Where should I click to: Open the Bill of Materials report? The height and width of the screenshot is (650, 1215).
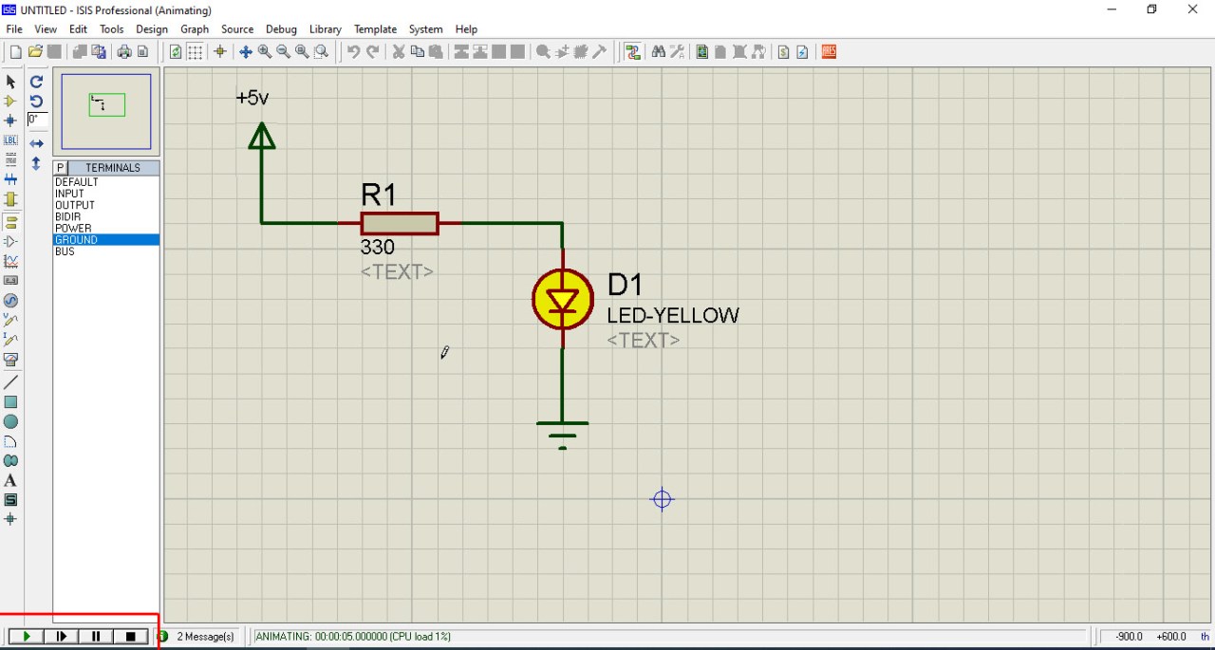[x=781, y=51]
